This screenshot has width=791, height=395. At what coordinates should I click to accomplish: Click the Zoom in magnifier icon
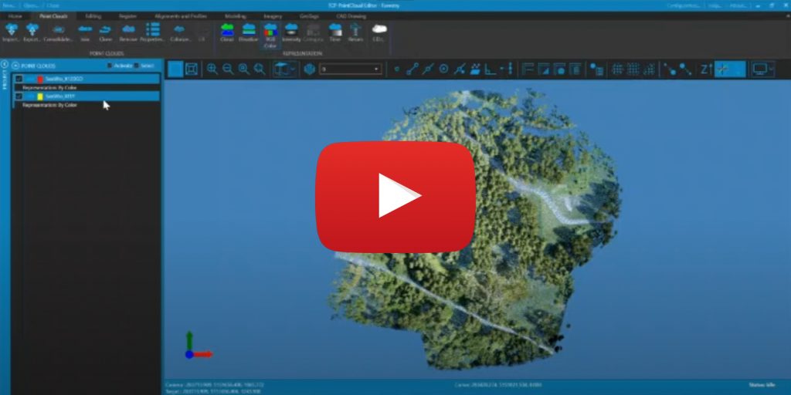coord(212,69)
